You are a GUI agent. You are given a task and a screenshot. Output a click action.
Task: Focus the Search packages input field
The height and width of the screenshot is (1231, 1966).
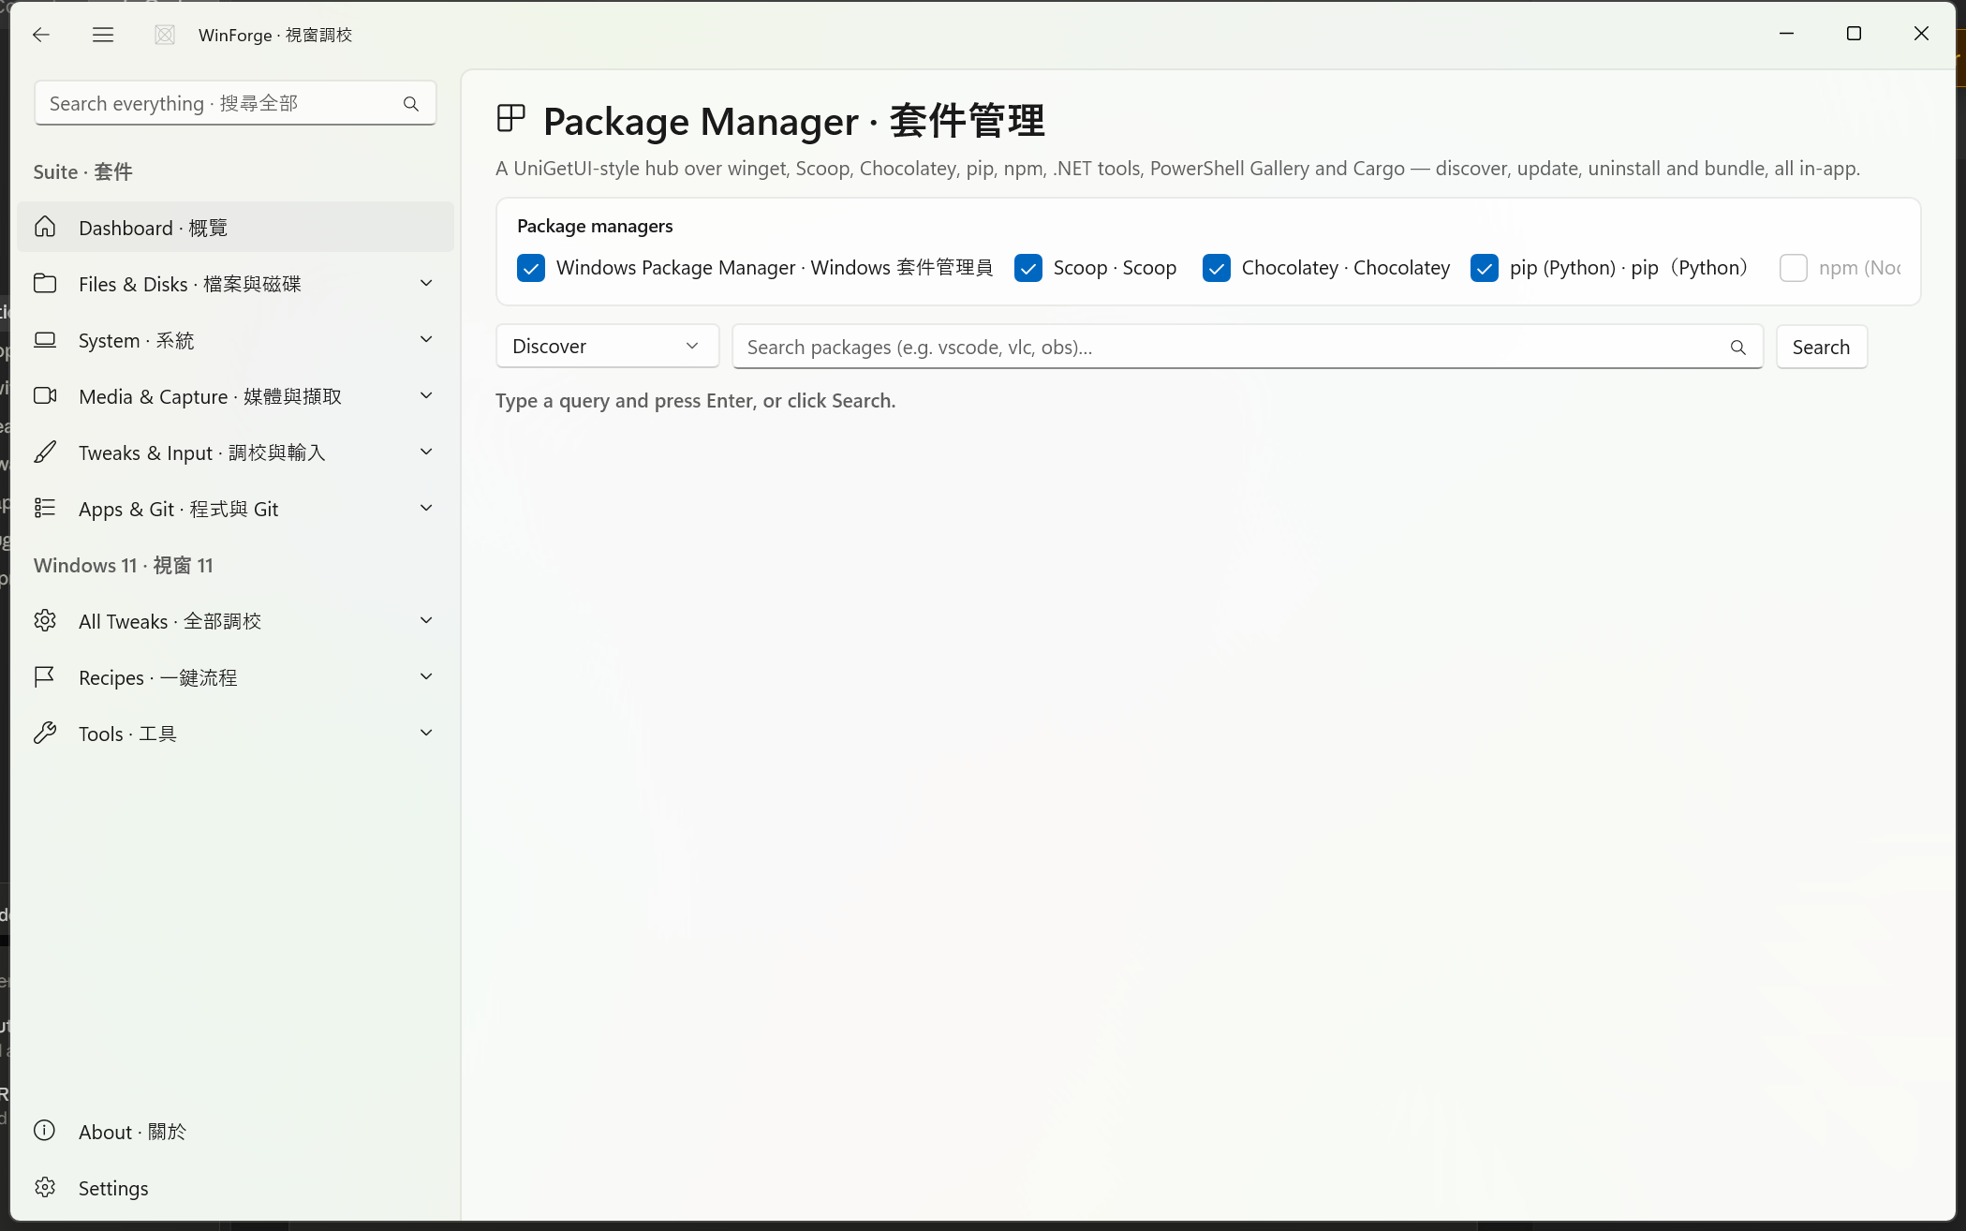1248,347
